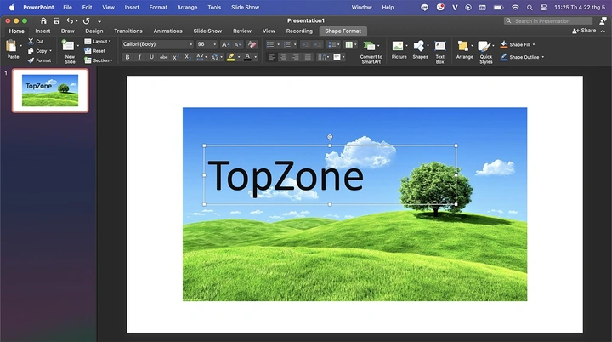The image size is (612, 342).
Task: Open the Quick Styles icon
Action: (x=484, y=47)
